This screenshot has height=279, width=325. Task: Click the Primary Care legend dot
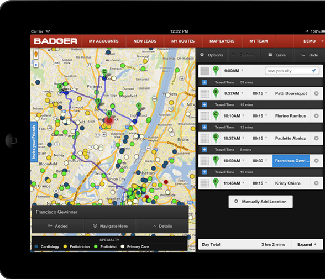123,246
